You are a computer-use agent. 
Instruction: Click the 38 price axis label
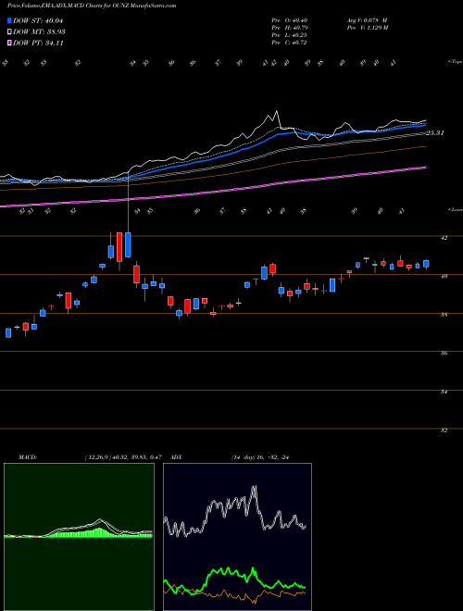coord(444,315)
